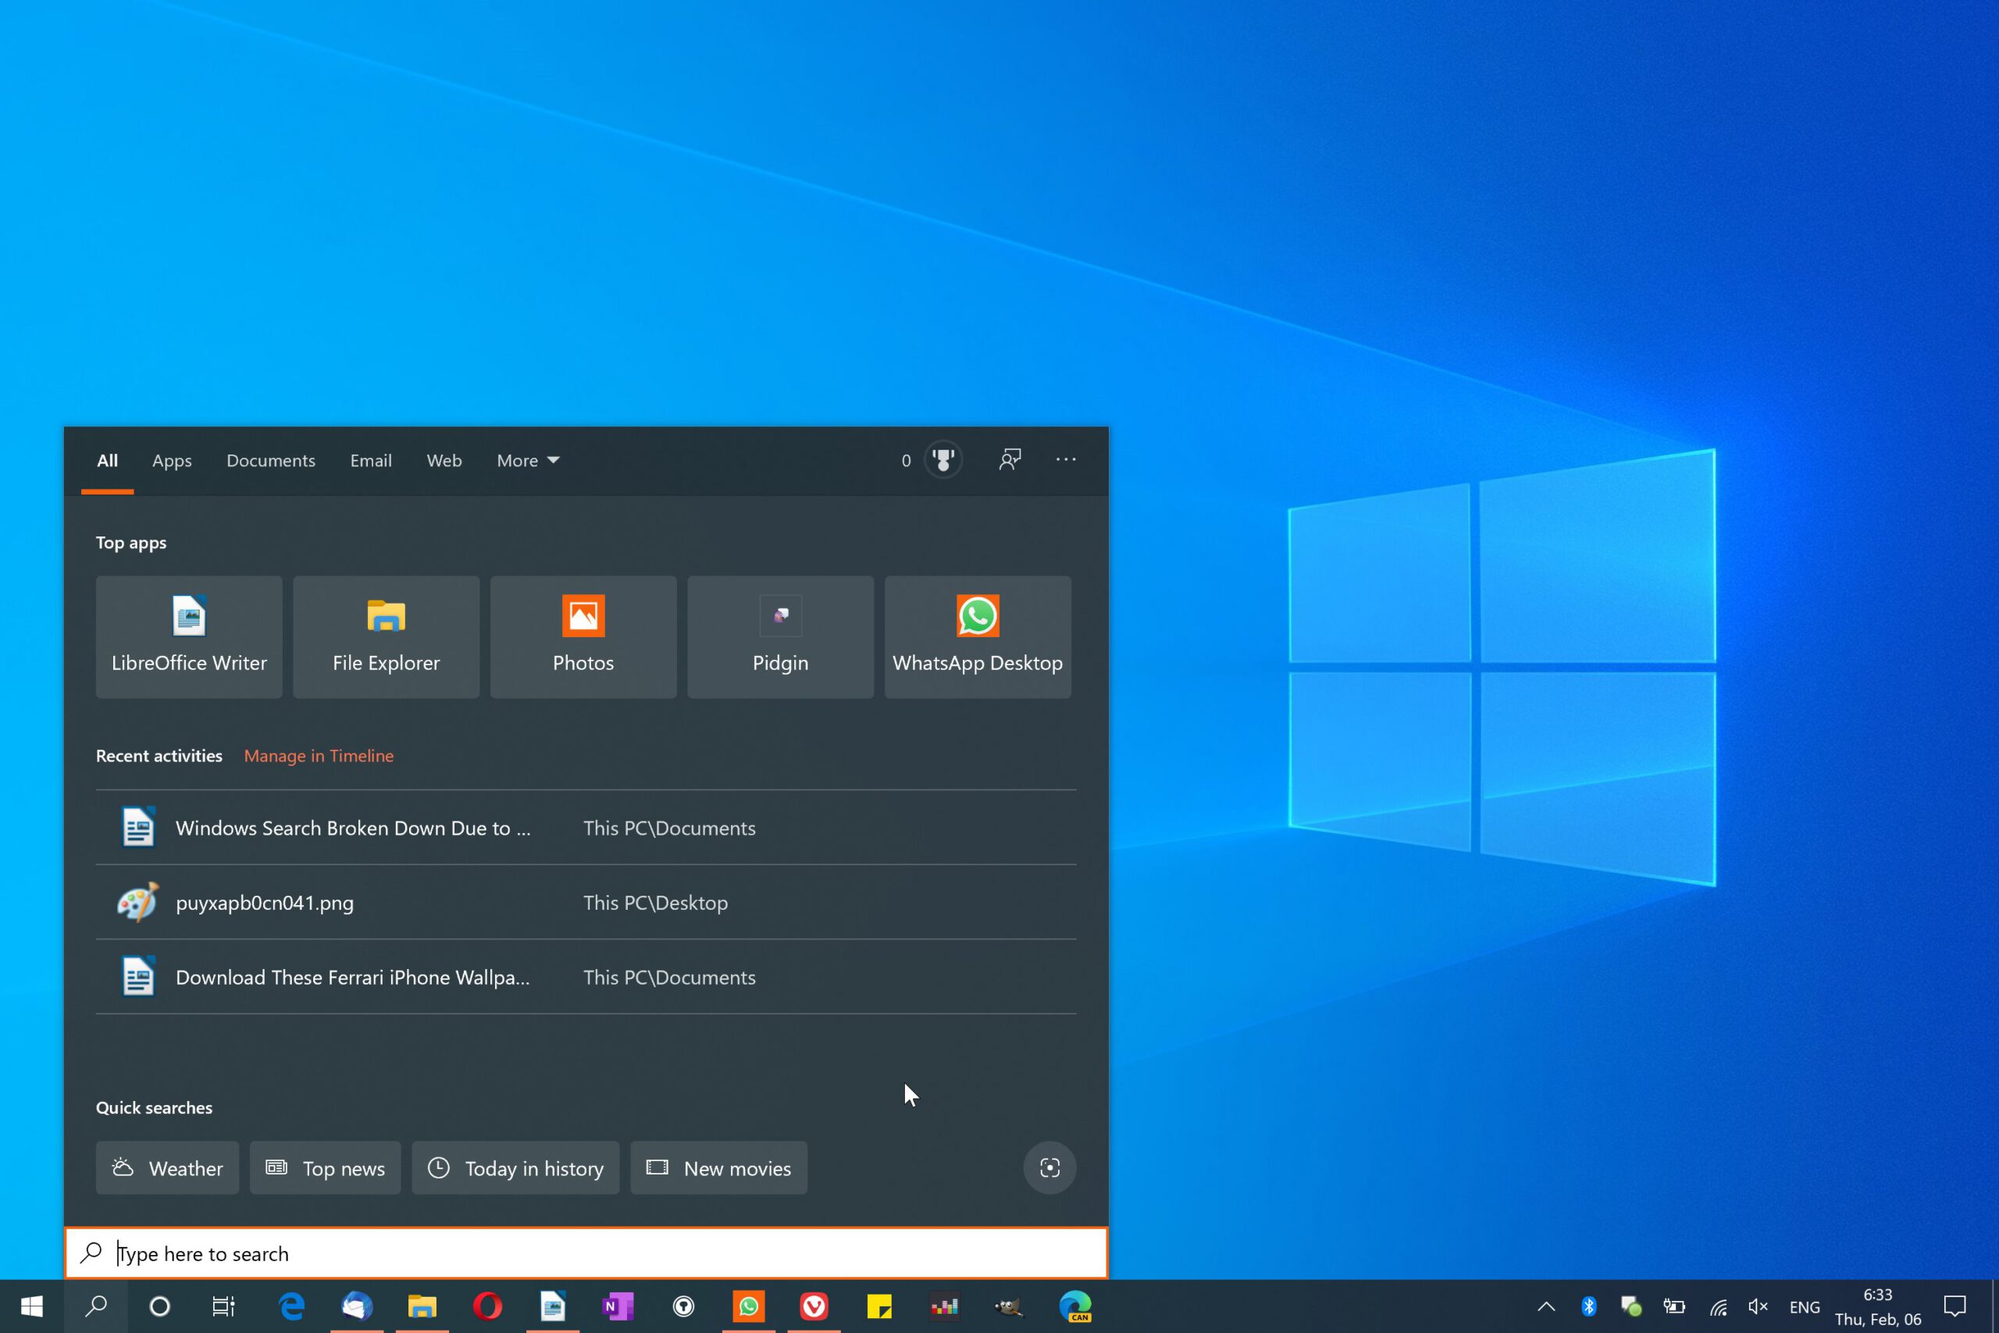Click the rewards points count 0

pyautogui.click(x=906, y=460)
